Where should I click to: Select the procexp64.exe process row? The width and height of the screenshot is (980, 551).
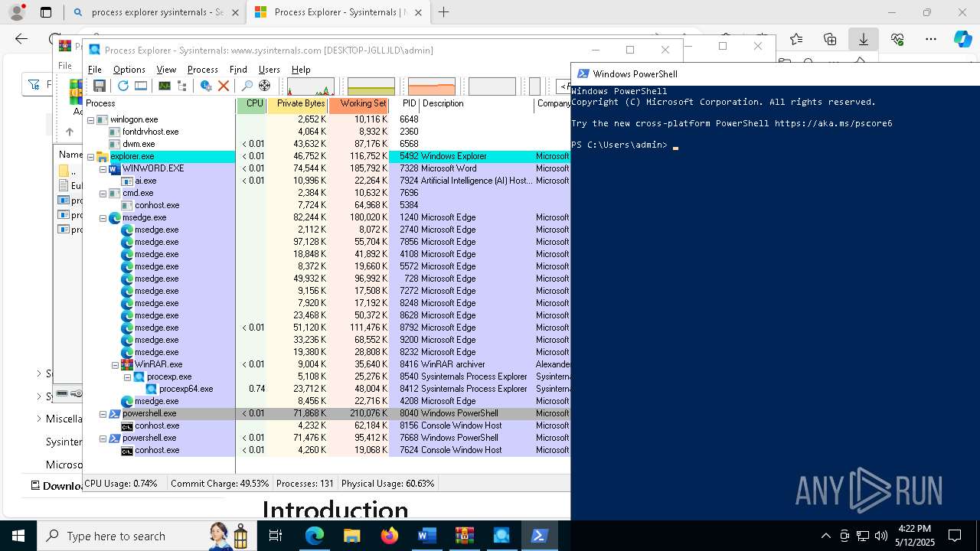tap(326, 389)
